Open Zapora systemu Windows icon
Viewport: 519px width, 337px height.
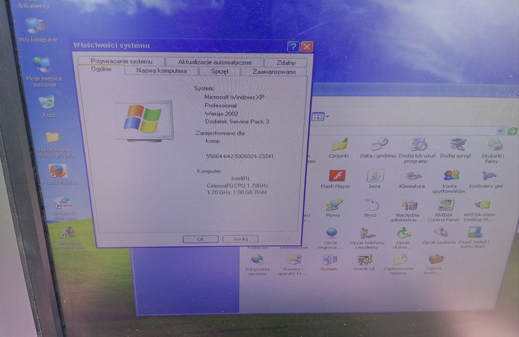(x=433, y=265)
